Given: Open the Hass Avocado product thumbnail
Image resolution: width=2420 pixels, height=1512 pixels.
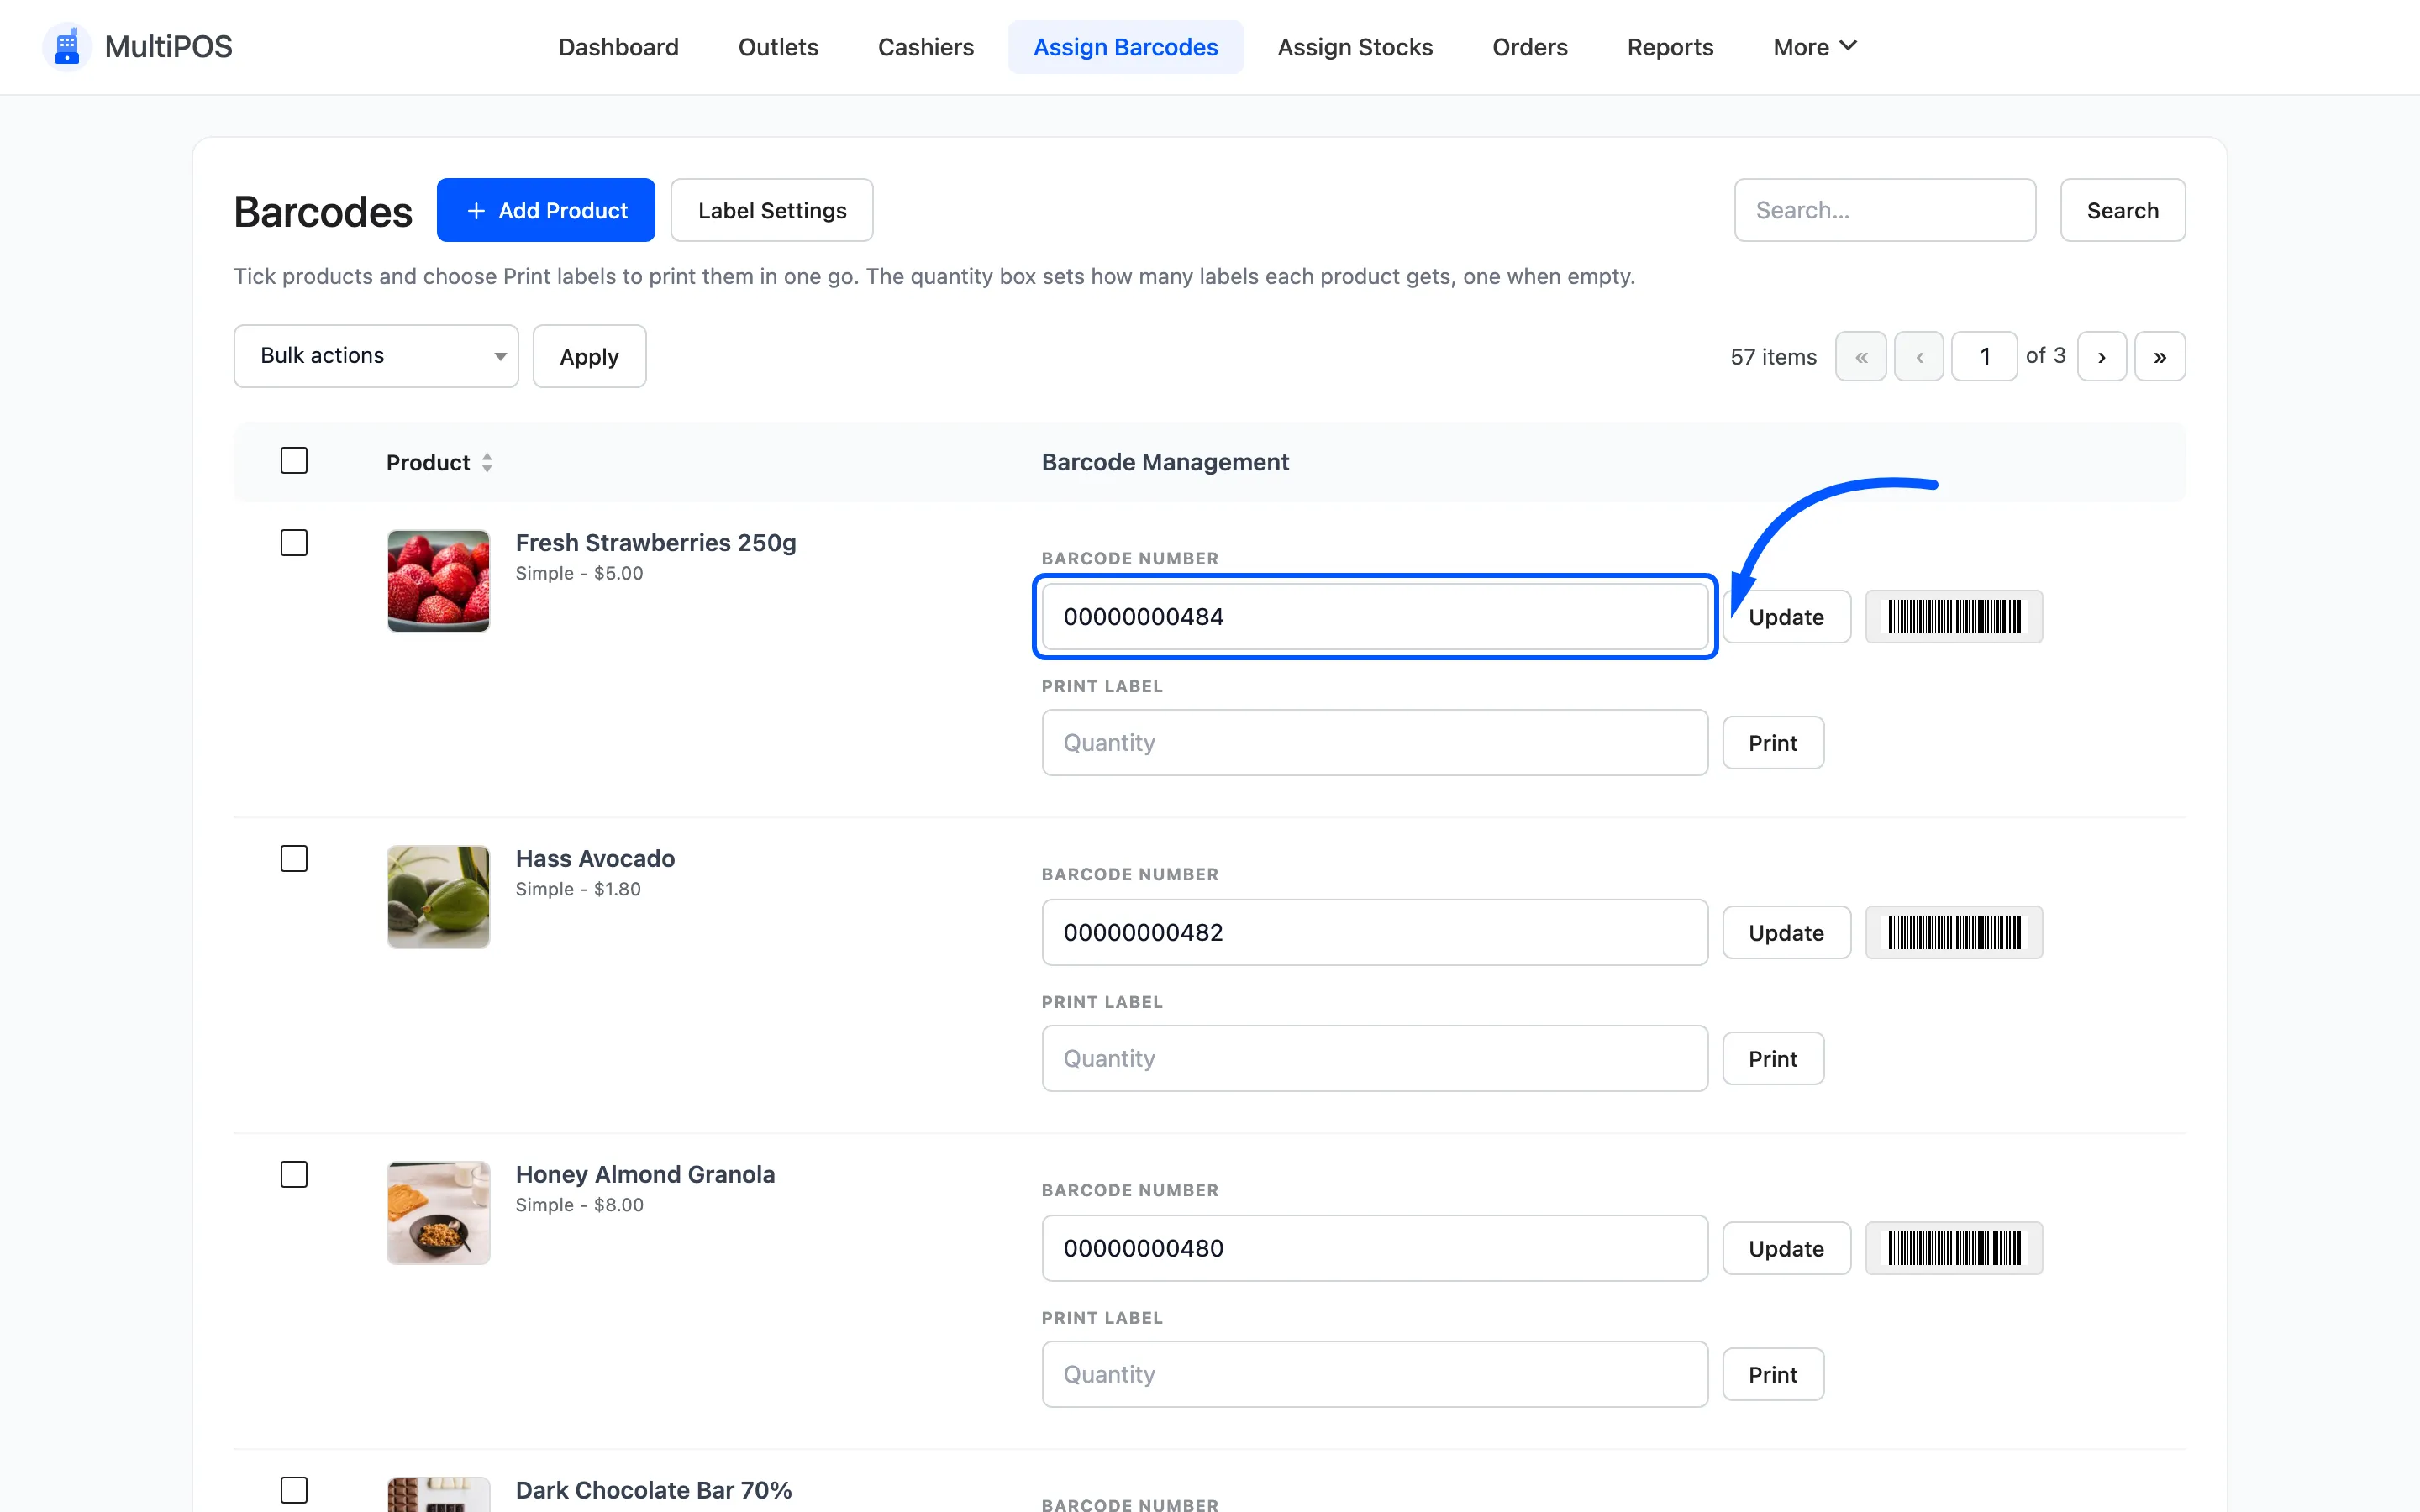Looking at the screenshot, I should [438, 897].
